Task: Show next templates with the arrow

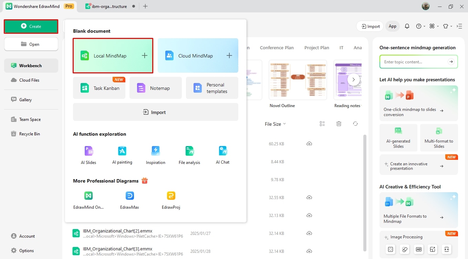Action: click(353, 80)
